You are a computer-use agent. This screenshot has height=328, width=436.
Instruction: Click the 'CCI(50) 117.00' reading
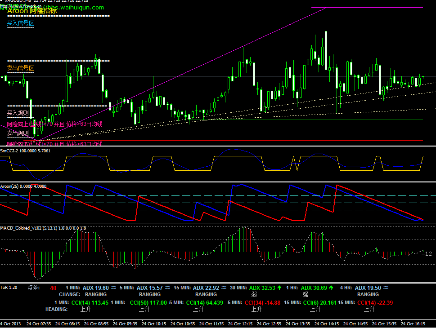[x=148, y=303]
